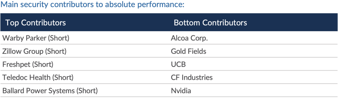Click the Top Contributors column header
338x99 pixels.
(x=36, y=23)
